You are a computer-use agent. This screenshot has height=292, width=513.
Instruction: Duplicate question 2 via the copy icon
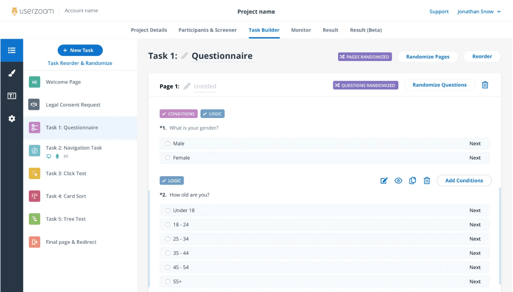coord(413,180)
